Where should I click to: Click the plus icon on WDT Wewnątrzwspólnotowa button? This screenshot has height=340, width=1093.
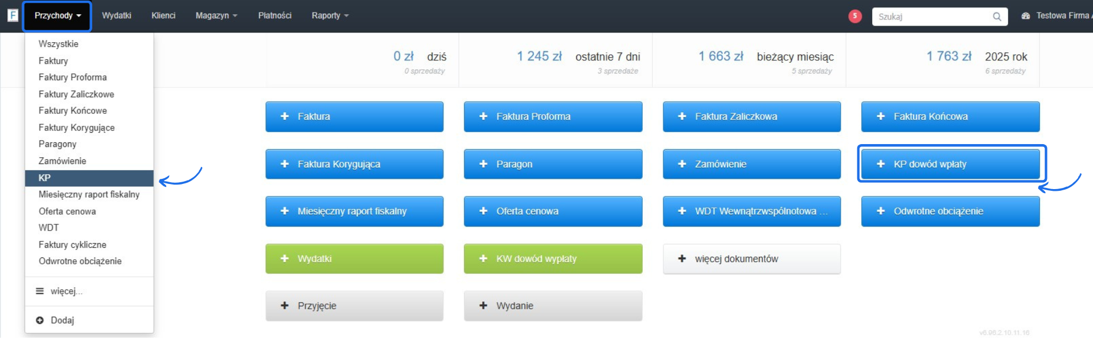(682, 211)
